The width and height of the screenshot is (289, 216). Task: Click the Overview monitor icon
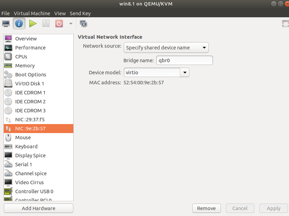(x=8, y=39)
